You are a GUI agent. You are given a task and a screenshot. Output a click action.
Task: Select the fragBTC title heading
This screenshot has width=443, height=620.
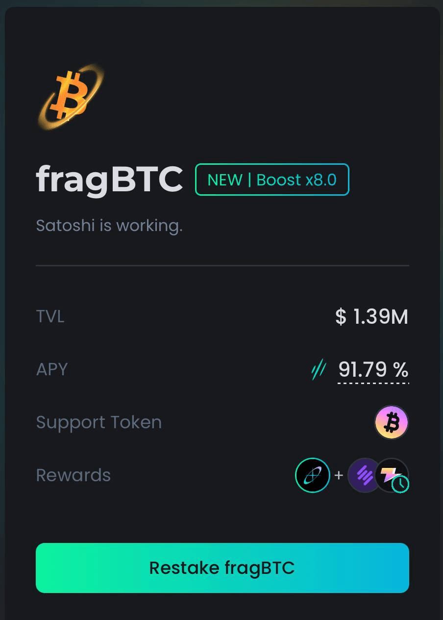(x=109, y=179)
